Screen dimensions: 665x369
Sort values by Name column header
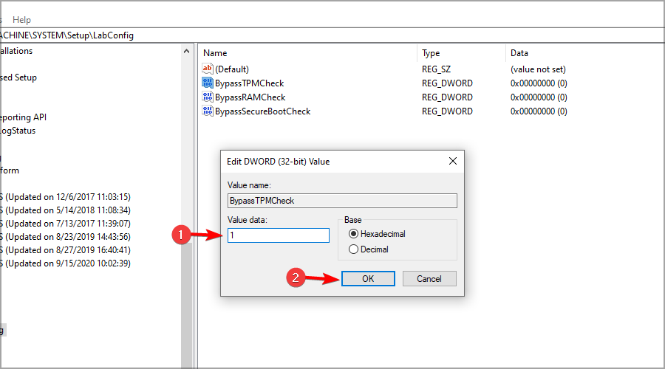coord(307,53)
